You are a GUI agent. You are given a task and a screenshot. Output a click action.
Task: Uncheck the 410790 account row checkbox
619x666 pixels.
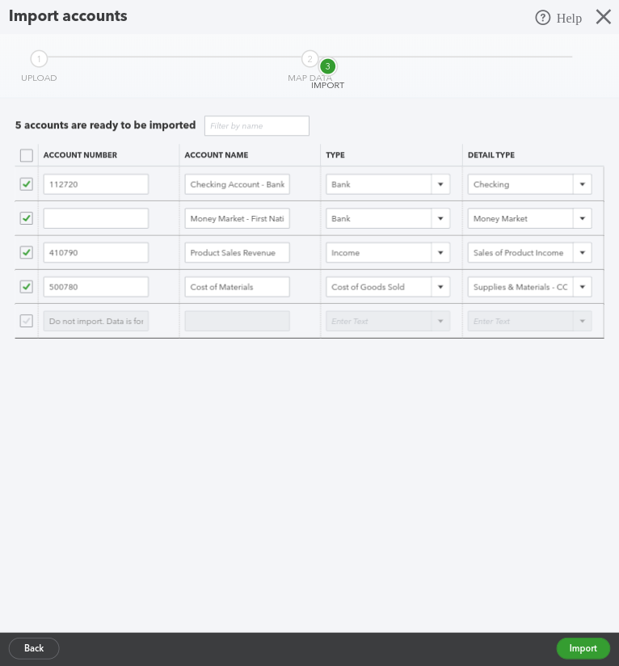[27, 252]
